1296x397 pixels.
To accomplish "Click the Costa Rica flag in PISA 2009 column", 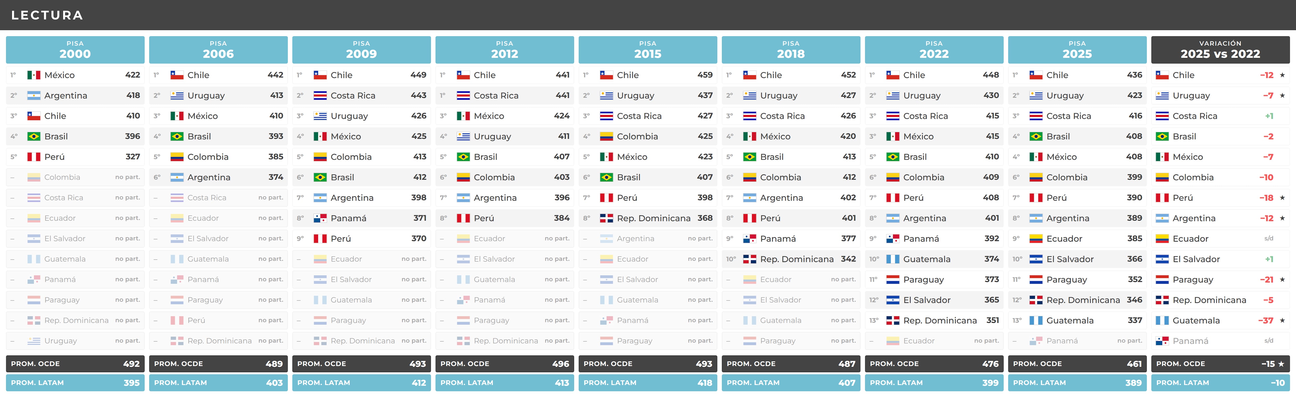I will (x=320, y=96).
